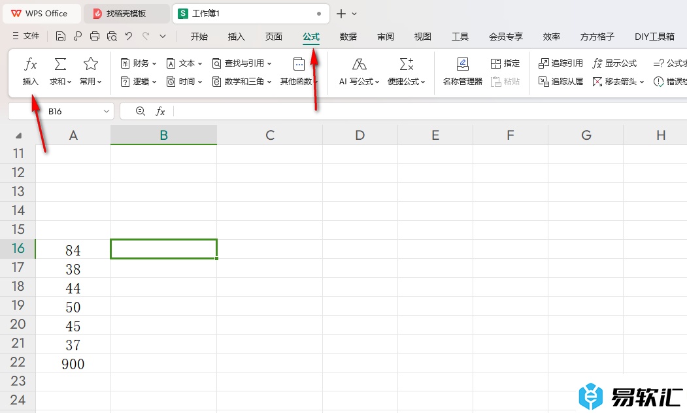Switch to the 审阅 Review tab
The width and height of the screenshot is (687, 413).
tap(386, 37)
